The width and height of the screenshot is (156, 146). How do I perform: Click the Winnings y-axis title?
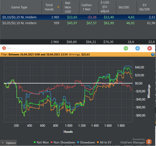[149, 91]
